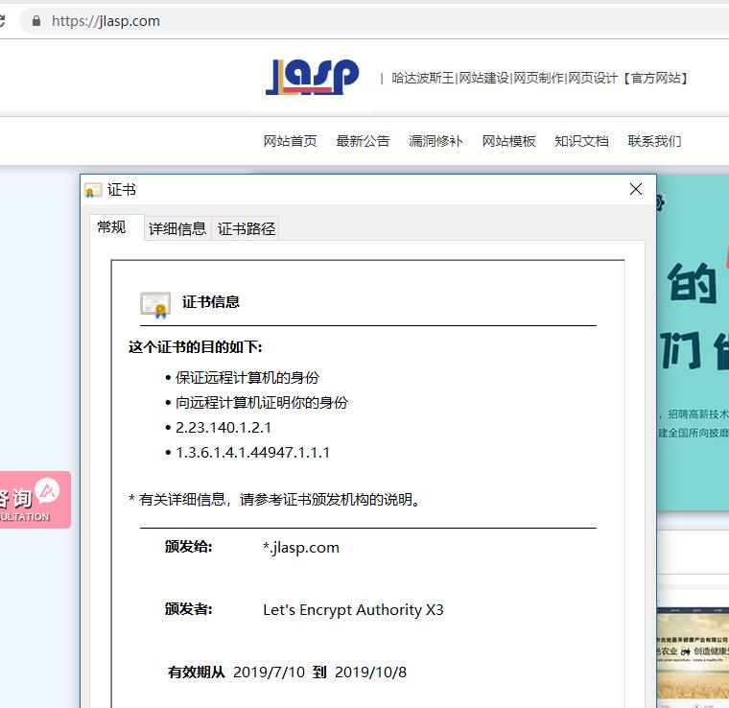The image size is (729, 708).
Task: Click the browser reload icon
Action: point(2,21)
